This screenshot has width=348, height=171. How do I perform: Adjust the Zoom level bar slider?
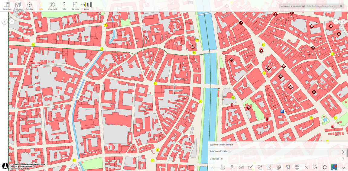coord(87,5)
